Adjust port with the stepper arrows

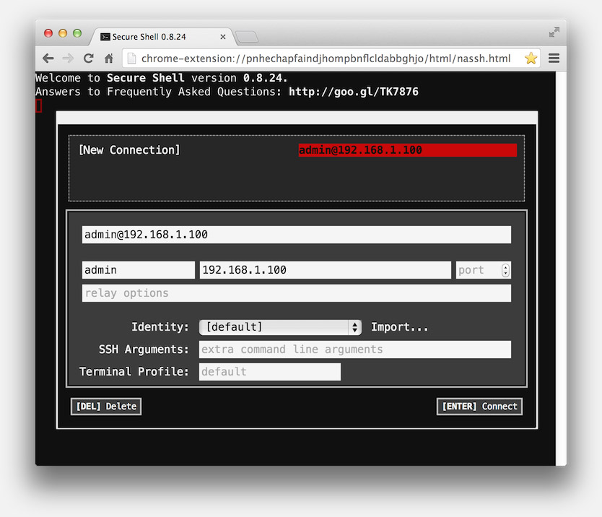[x=505, y=270]
